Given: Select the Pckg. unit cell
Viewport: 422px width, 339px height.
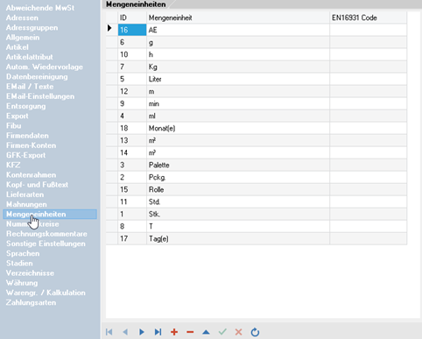Looking at the screenshot, I should click(238, 177).
